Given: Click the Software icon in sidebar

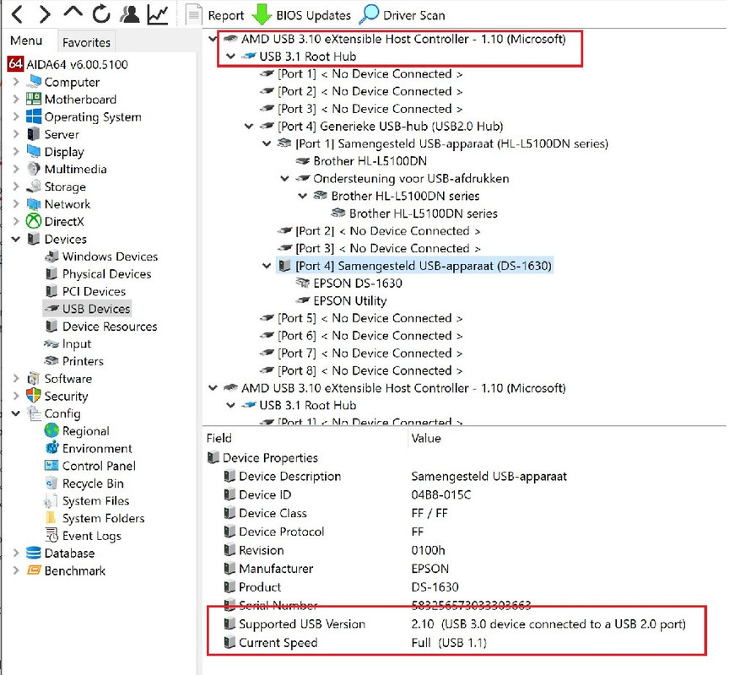Looking at the screenshot, I should pos(34,379).
